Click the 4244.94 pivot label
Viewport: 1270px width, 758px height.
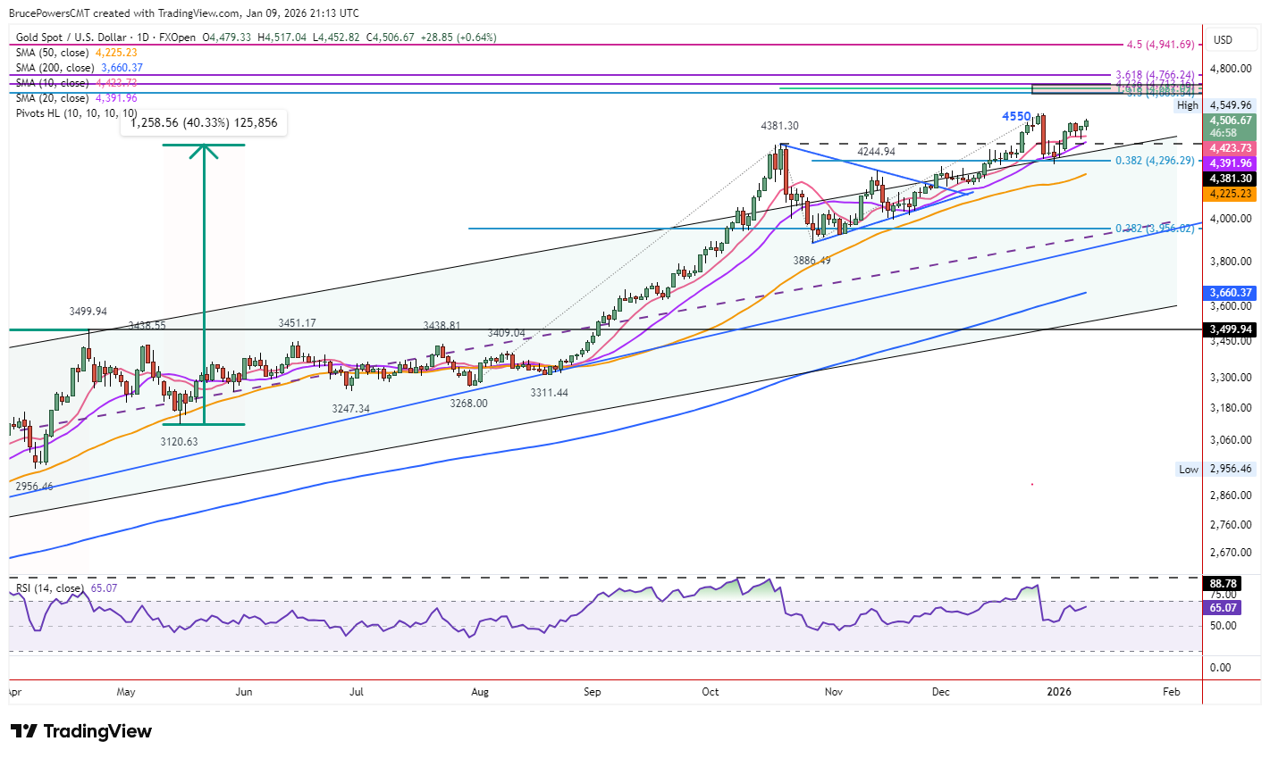click(876, 153)
